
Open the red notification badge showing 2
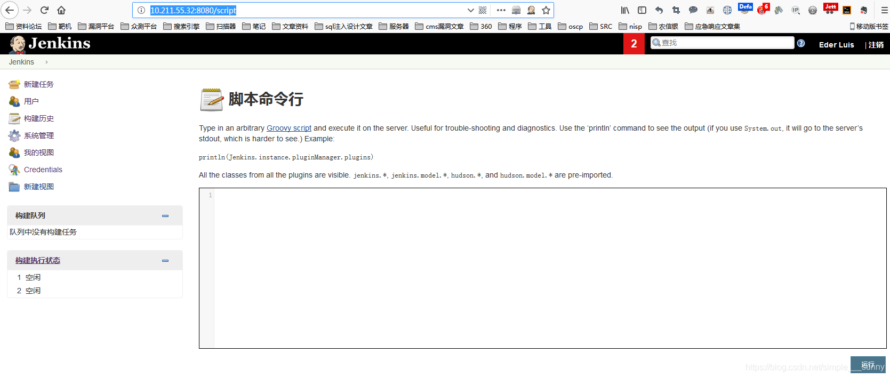[634, 44]
